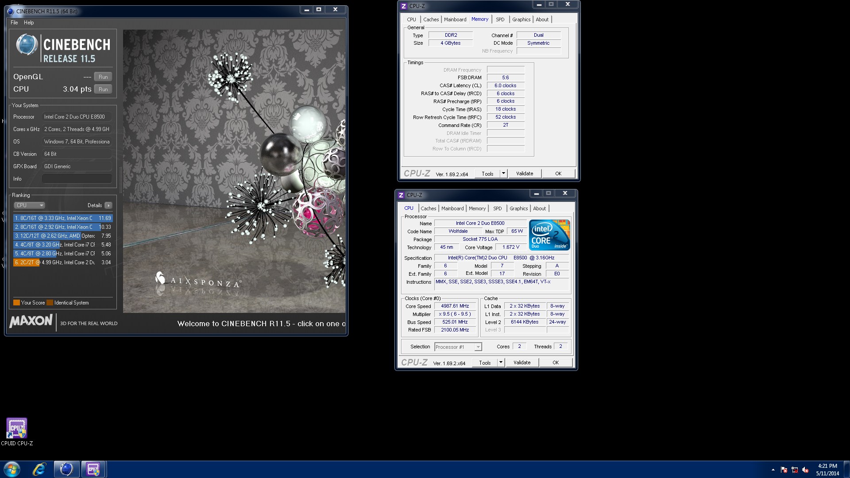Show hidden tray icons arrow
This screenshot has height=478, width=850.
773,470
